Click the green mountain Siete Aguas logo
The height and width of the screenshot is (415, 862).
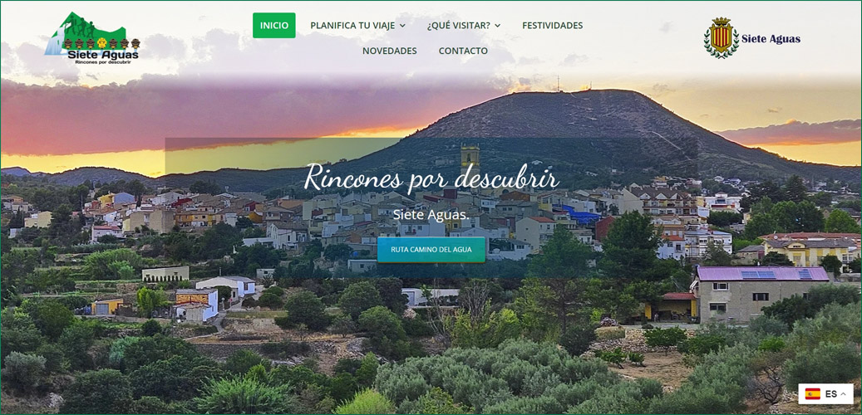(92, 38)
